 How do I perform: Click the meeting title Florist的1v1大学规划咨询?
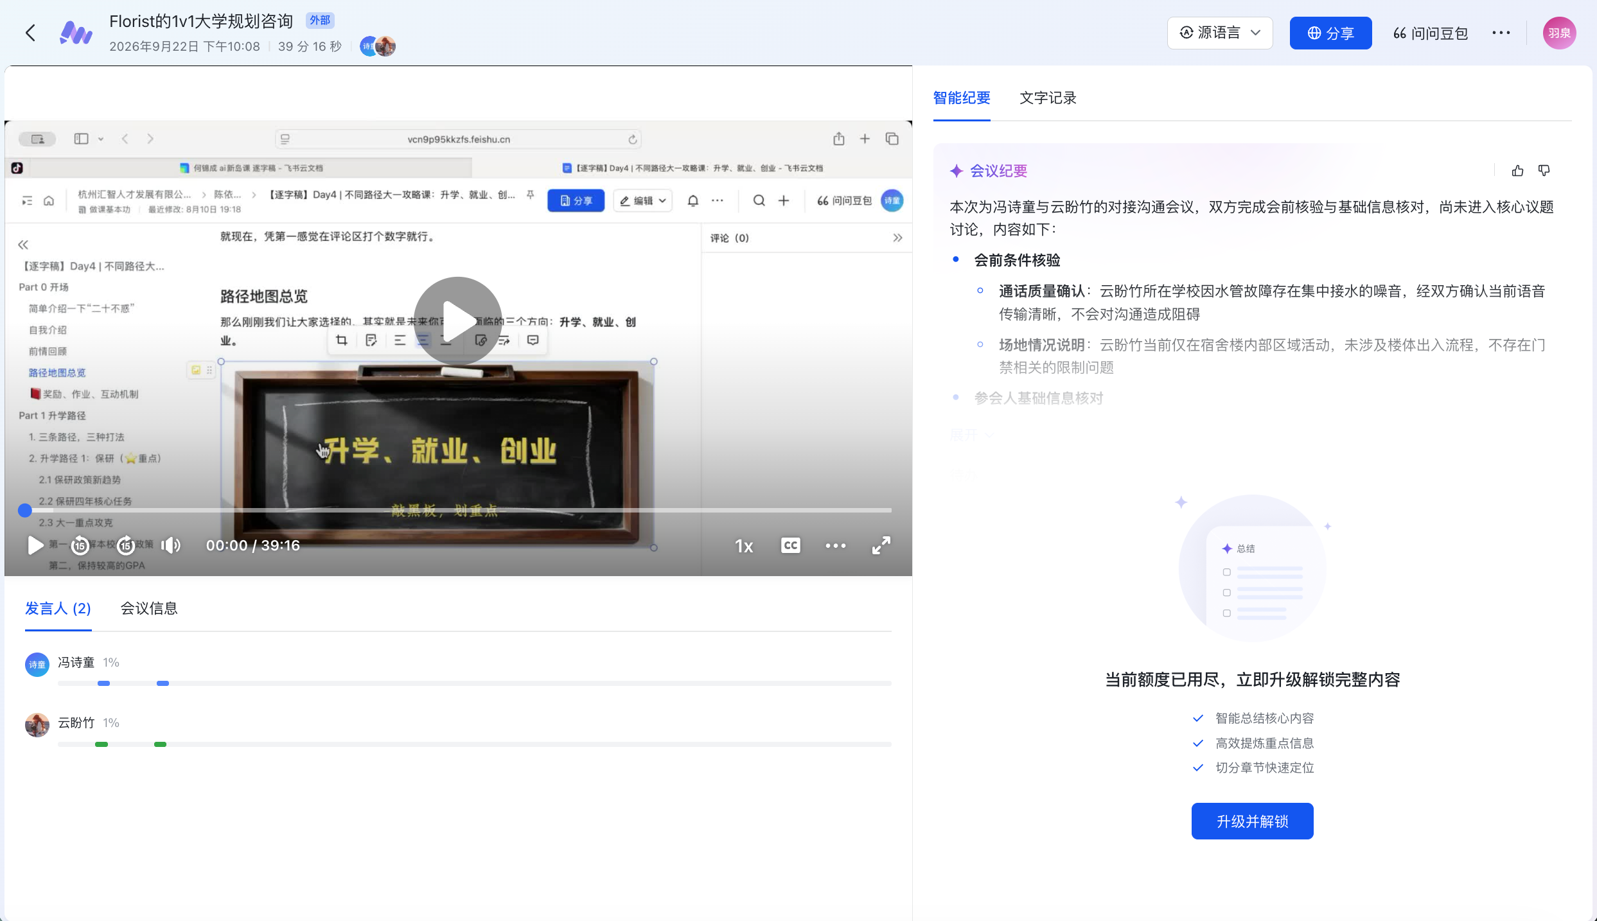201,21
